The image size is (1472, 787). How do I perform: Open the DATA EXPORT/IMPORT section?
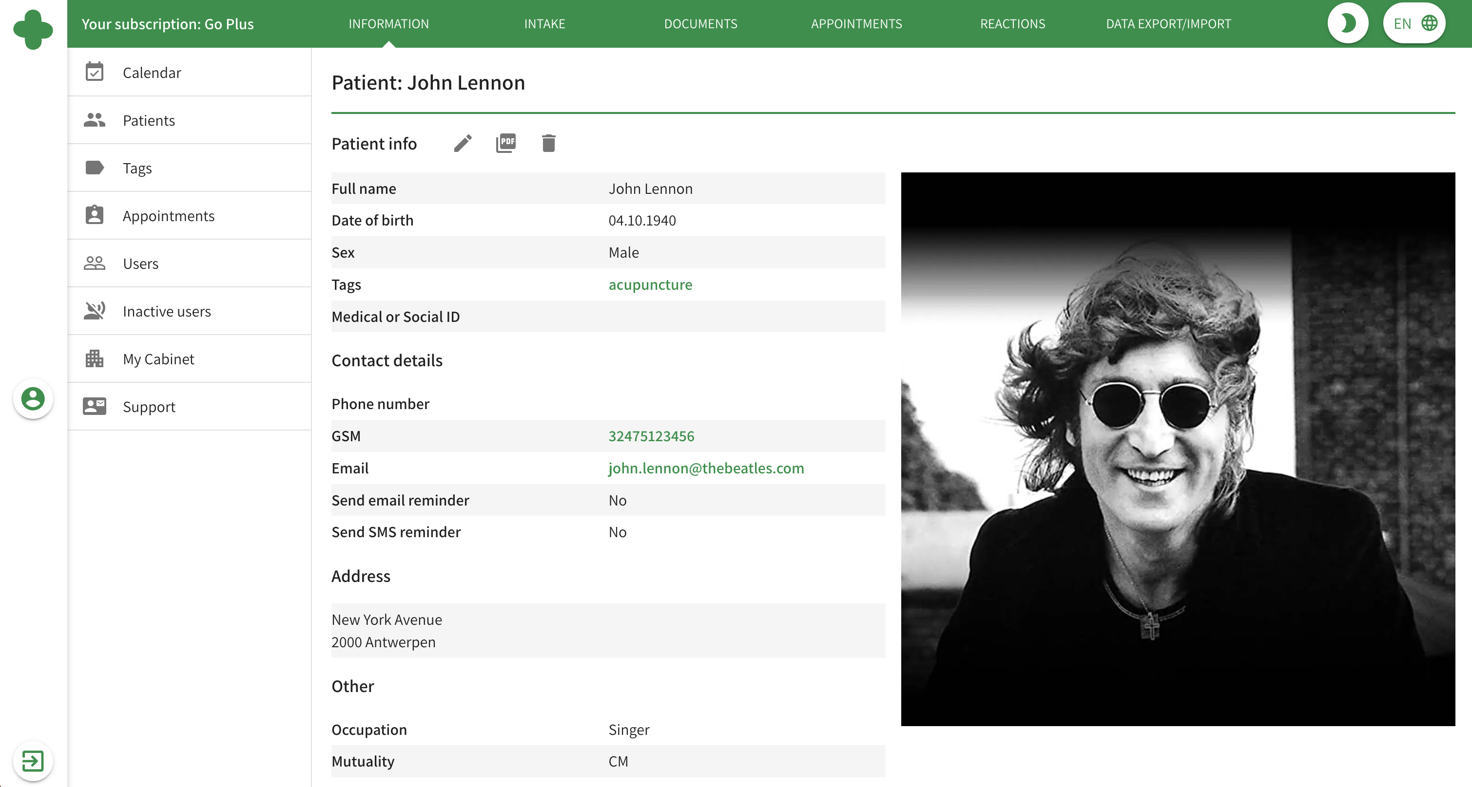[1168, 23]
